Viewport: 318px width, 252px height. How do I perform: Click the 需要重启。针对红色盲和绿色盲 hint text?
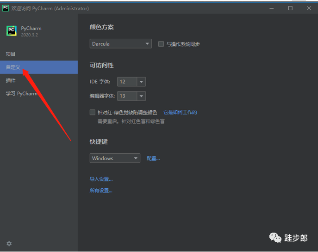pyautogui.click(x=131, y=121)
